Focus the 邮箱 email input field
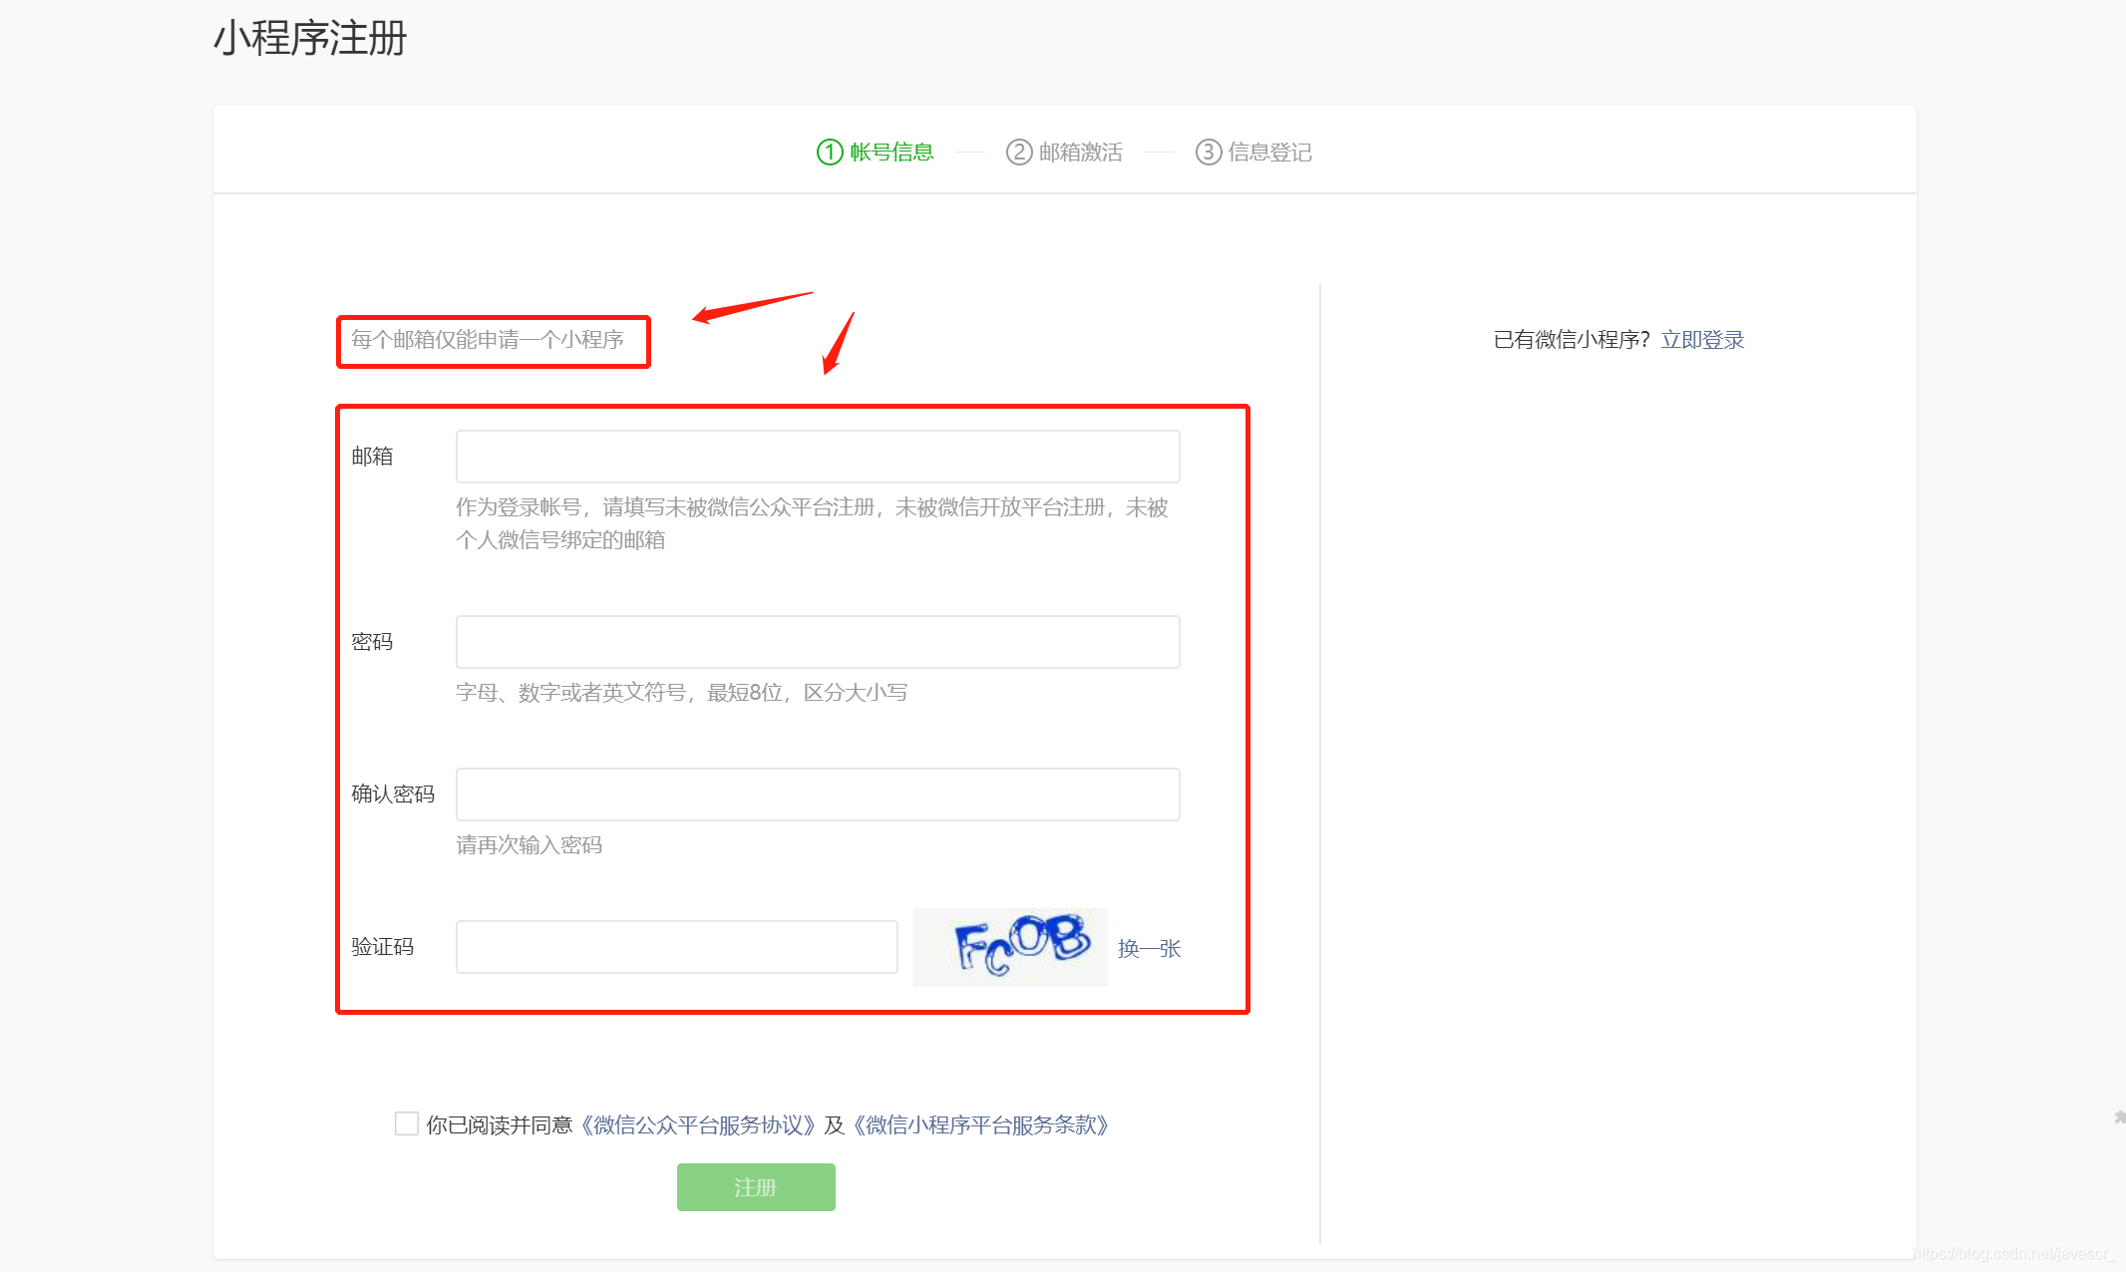The height and width of the screenshot is (1272, 2126). point(818,457)
